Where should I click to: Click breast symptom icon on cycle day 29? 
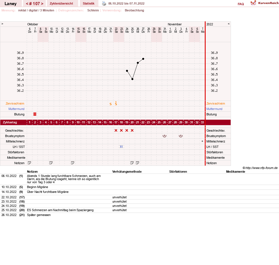coord(181,136)
